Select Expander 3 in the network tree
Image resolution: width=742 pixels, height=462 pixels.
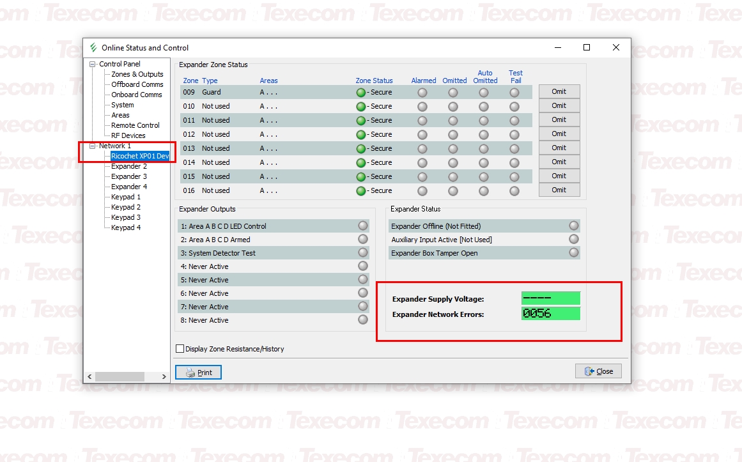tap(129, 176)
